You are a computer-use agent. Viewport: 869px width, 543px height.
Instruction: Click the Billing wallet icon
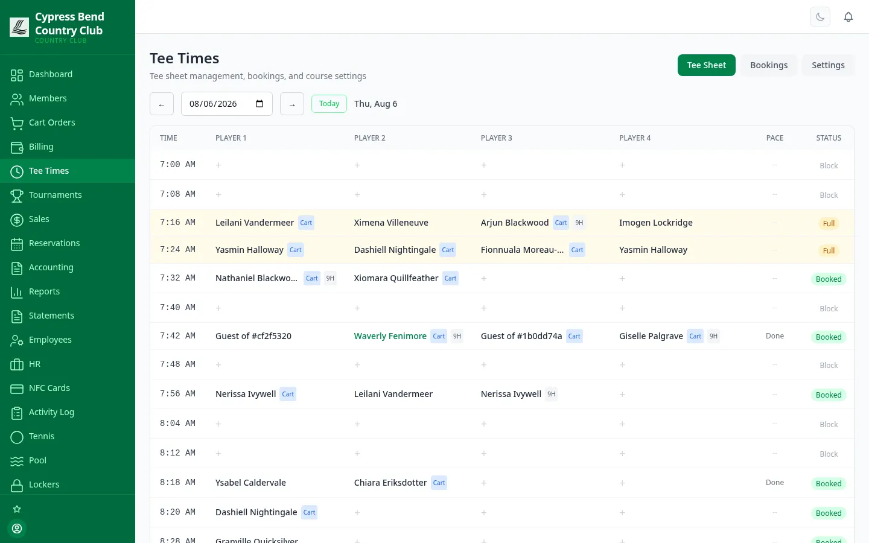point(17,147)
